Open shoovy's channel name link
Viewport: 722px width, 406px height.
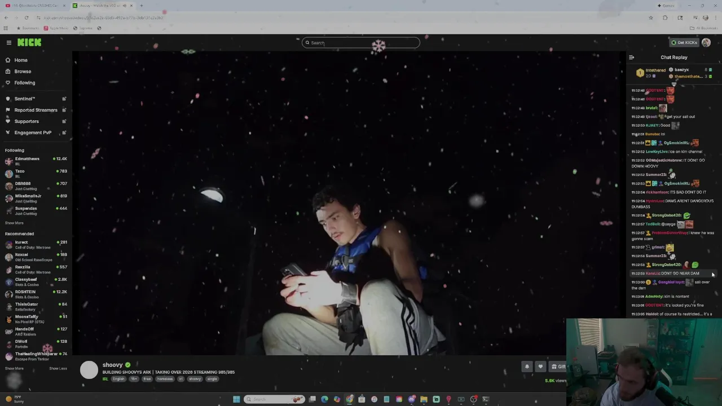pos(112,365)
